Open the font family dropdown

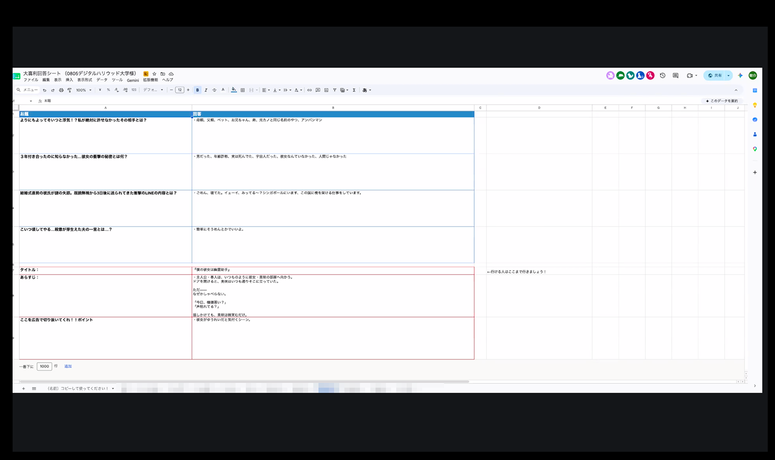[x=153, y=90]
